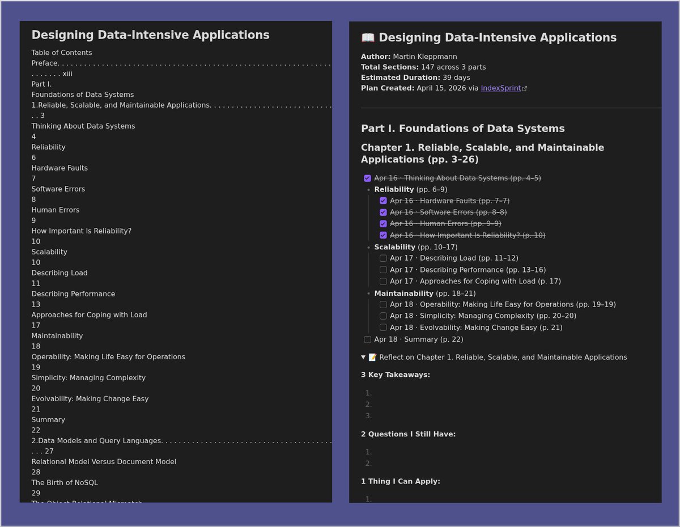
Task: Check the Apr 18 Summary checkbox
Action: [x=367, y=339]
